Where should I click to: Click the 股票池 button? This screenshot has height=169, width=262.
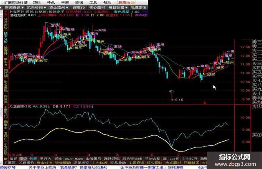126,2
